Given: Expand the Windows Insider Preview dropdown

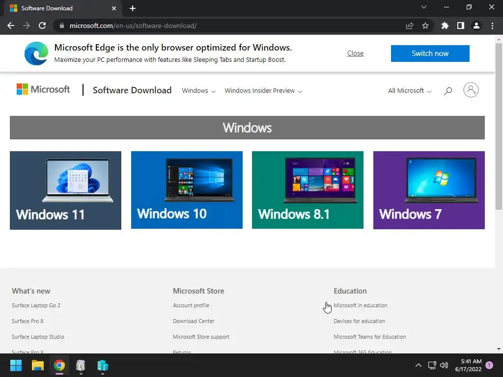Looking at the screenshot, I should (x=263, y=91).
